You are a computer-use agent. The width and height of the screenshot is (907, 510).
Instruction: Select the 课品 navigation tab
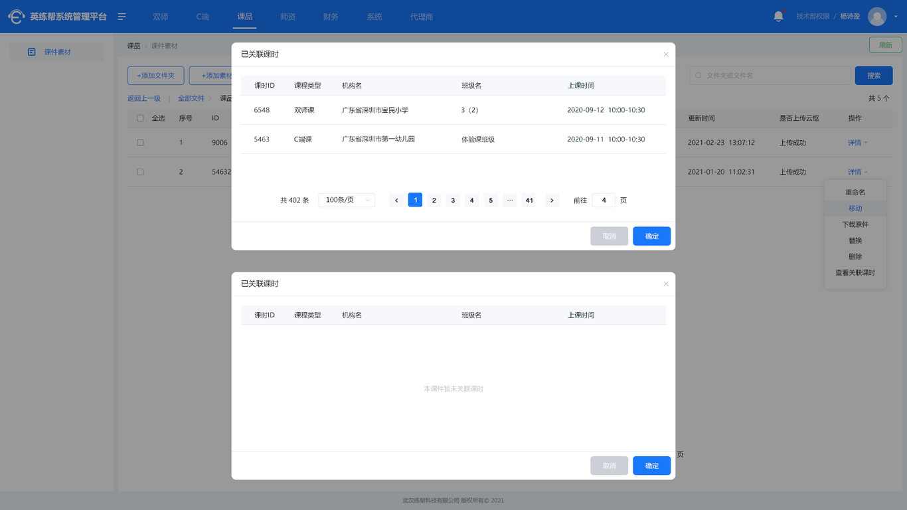point(245,17)
